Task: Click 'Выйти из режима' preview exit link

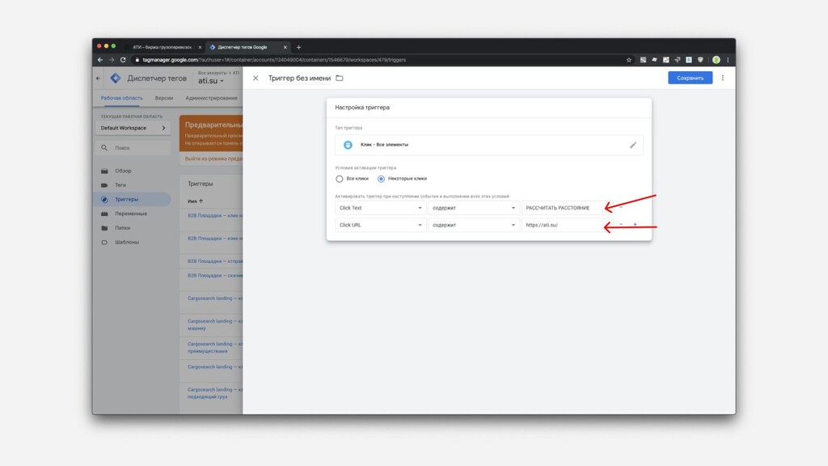Action: point(213,159)
